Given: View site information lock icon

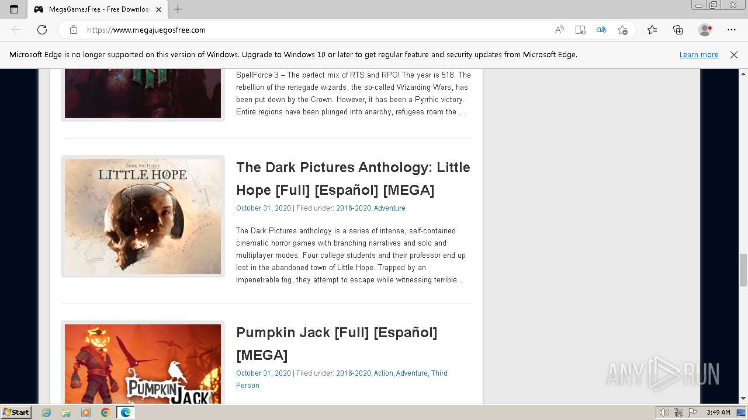Looking at the screenshot, I should 74,30.
